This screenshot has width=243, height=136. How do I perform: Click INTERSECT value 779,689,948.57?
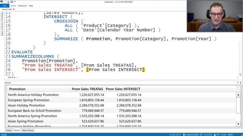click(130, 111)
